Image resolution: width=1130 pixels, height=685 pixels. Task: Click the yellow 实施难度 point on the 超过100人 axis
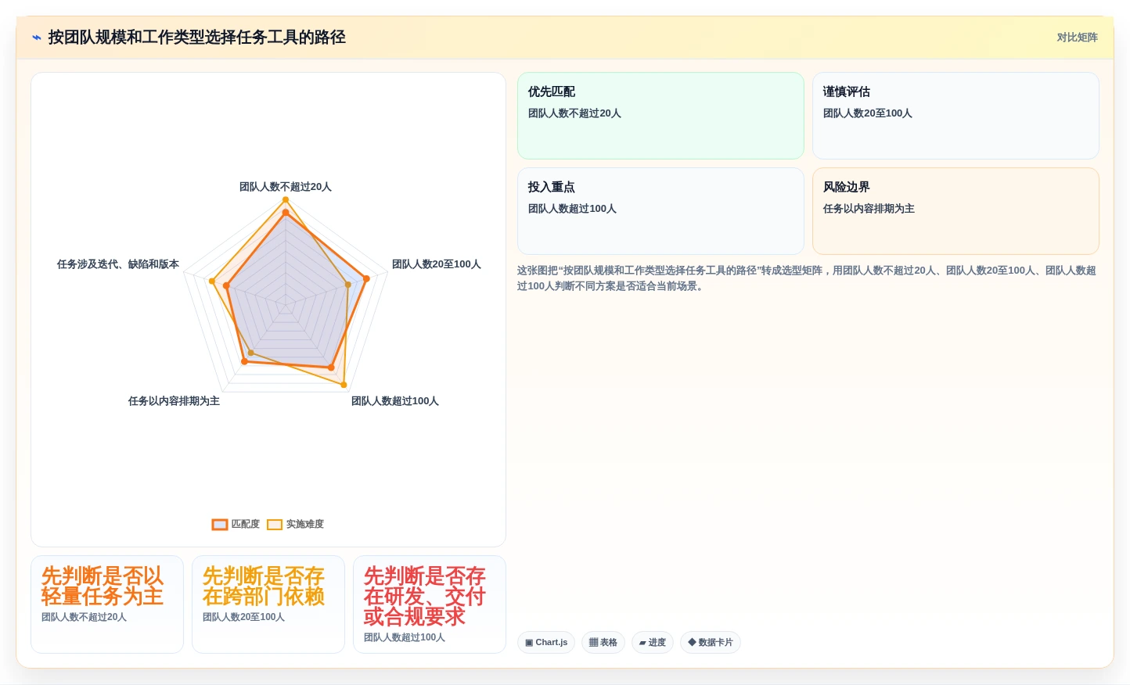(344, 385)
